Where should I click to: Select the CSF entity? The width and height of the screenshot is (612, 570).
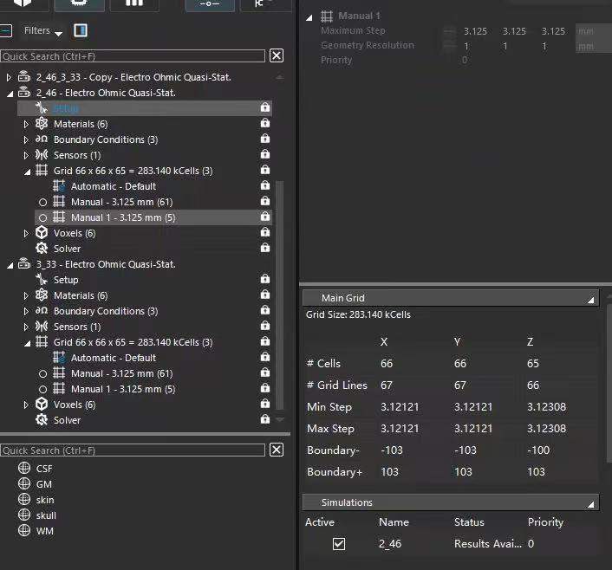tap(44, 469)
